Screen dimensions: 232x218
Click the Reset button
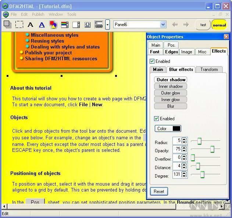point(159,192)
